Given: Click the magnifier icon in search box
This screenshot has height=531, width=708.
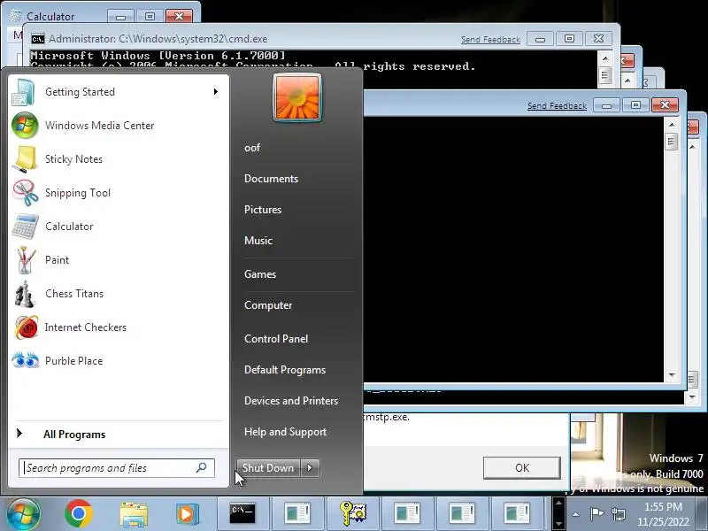Looking at the screenshot, I should click(x=202, y=467).
